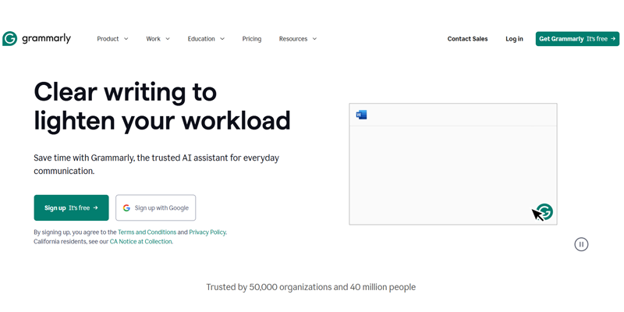Screen dimensions: 624x312
Task: Click inside the Word demo document area
Action: 453,175
